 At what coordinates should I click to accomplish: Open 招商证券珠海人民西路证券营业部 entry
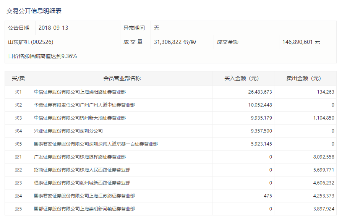click(x=82, y=170)
